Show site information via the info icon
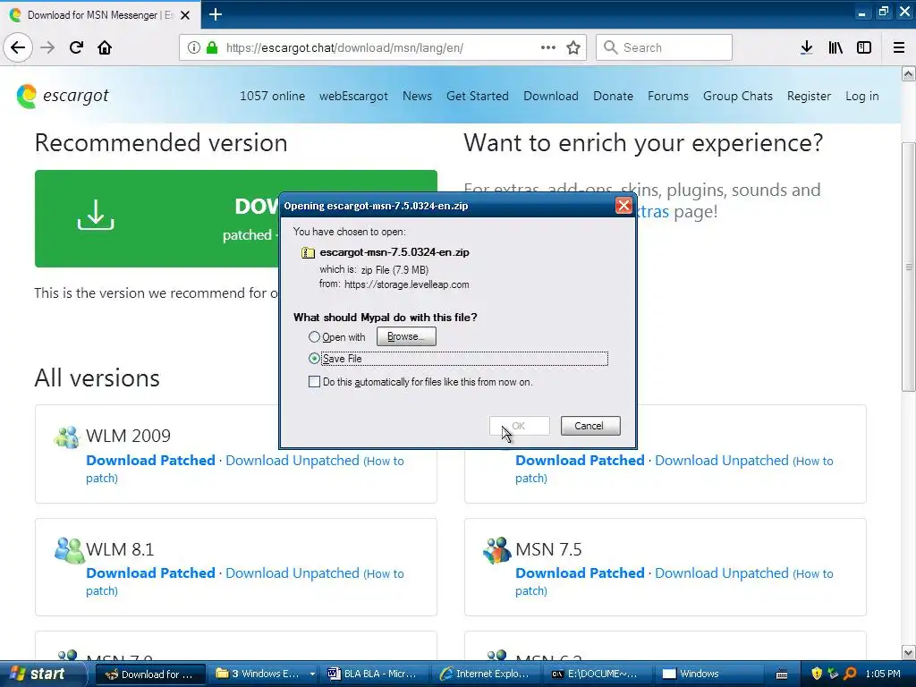 pos(193,47)
